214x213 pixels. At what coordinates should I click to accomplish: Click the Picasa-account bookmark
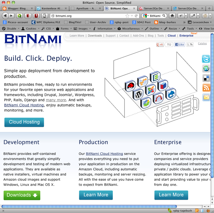pos(16,22)
